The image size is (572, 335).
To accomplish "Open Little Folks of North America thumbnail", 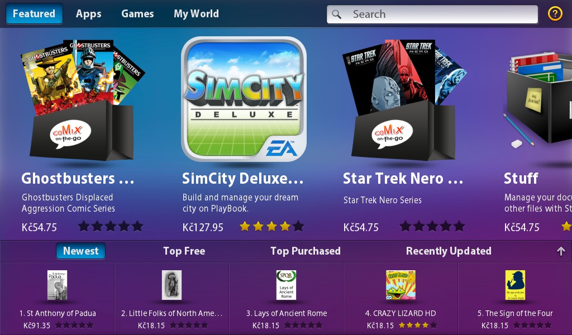I will tap(172, 285).
